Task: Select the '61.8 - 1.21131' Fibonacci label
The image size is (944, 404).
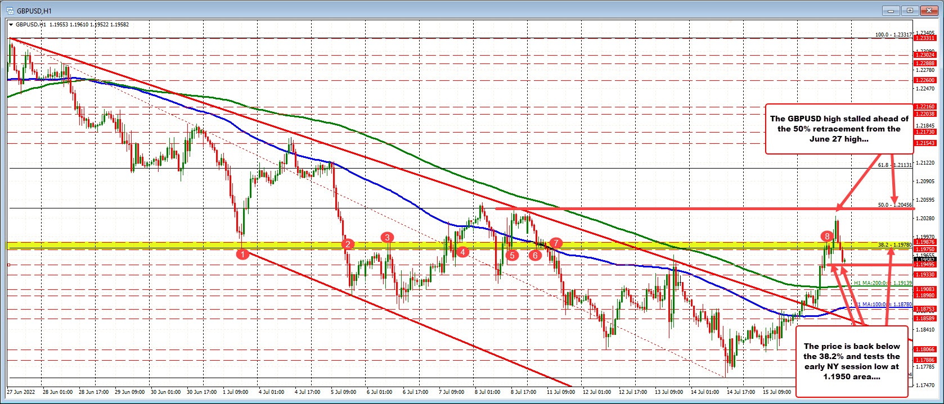Action: [x=895, y=165]
